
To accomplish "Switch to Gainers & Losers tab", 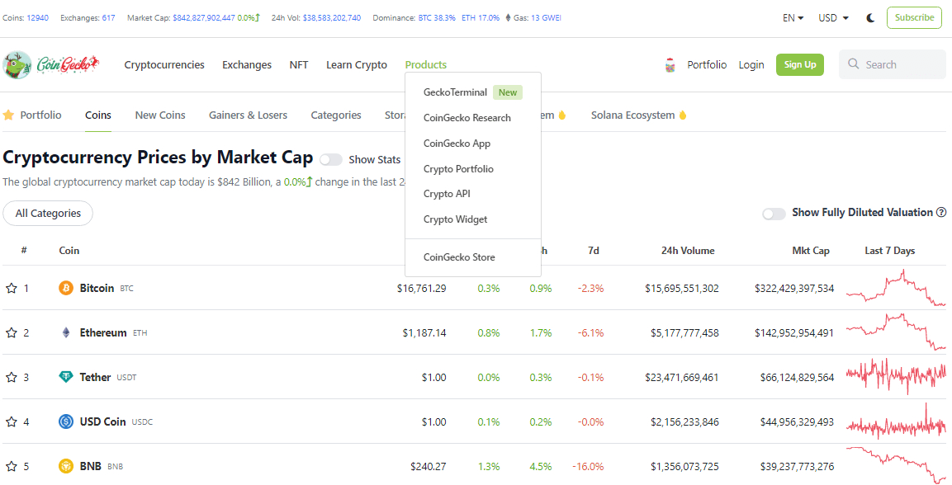I will point(249,115).
